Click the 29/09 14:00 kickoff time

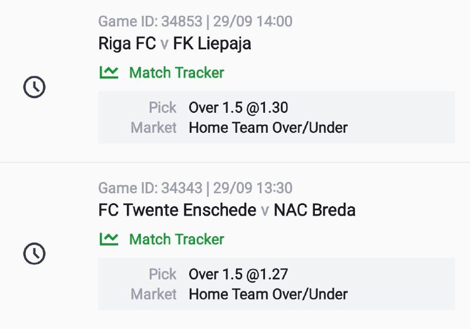click(x=253, y=22)
